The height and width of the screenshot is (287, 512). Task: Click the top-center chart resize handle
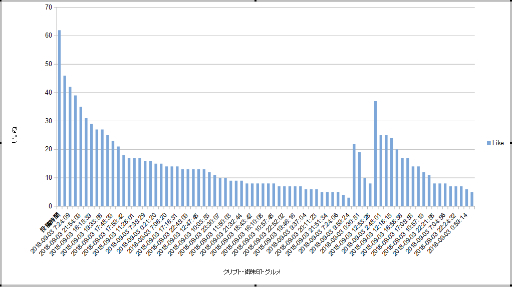(x=256, y=1)
